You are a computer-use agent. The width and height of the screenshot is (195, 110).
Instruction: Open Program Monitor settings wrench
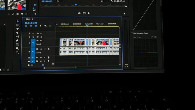click(x=112, y=1)
